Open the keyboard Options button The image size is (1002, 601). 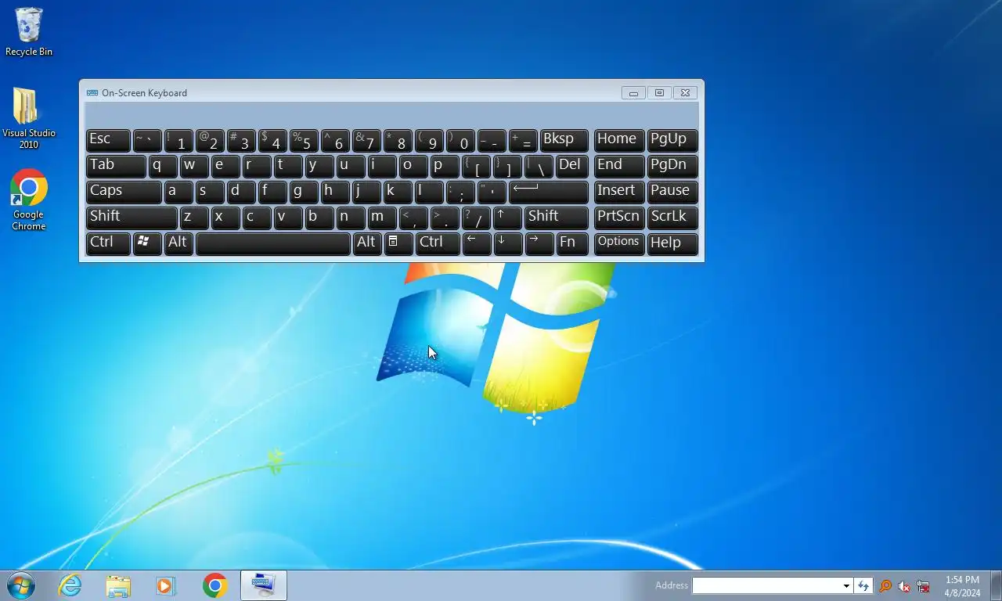click(x=619, y=243)
